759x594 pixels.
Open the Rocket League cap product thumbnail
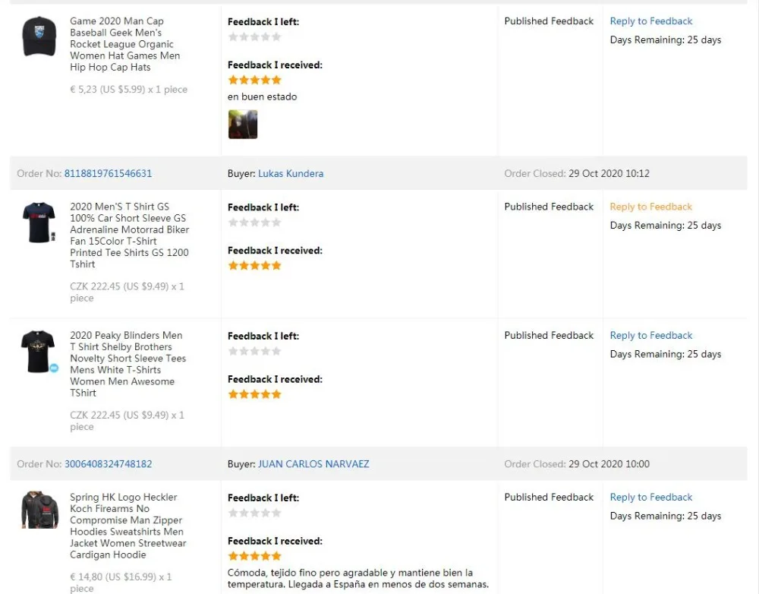pos(39,36)
